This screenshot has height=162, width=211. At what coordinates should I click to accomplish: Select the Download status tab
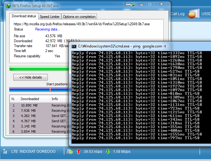pyautogui.click(x=24, y=16)
